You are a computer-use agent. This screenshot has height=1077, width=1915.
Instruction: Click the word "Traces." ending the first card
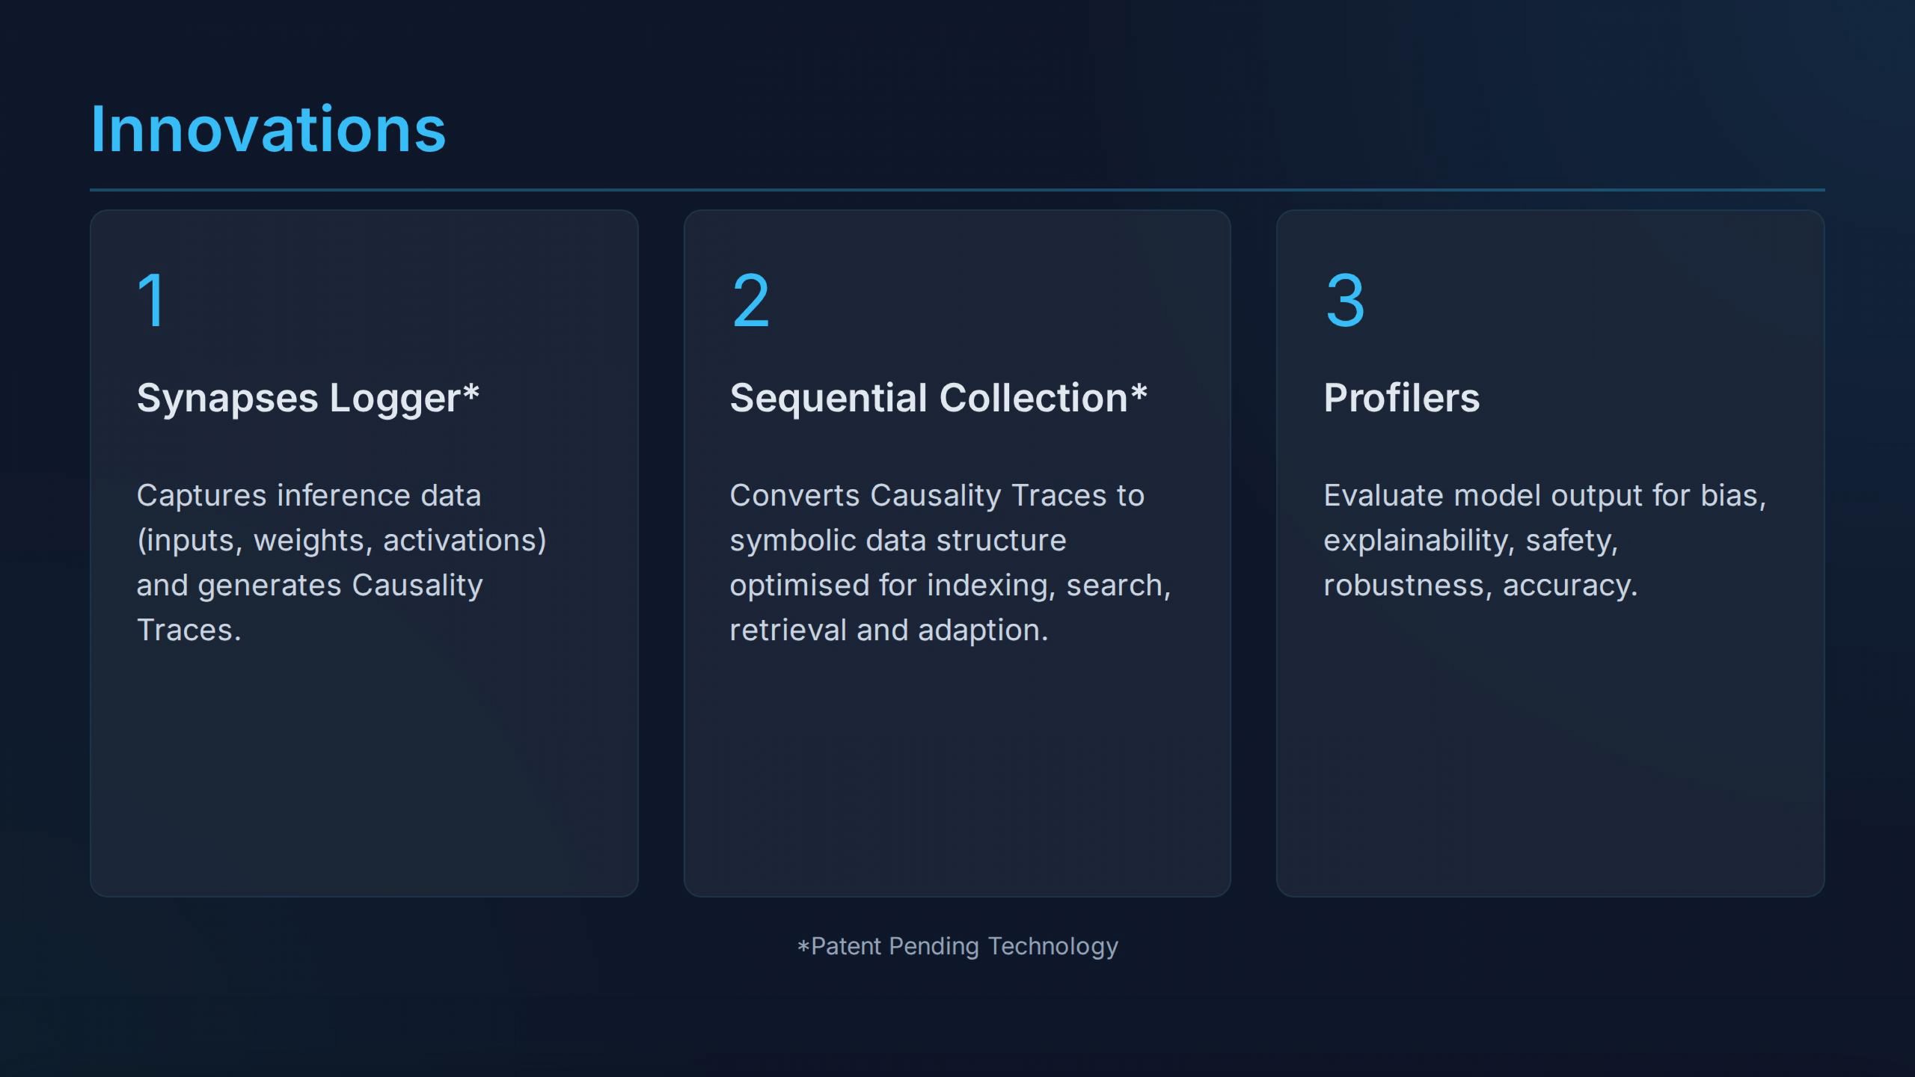tap(189, 630)
